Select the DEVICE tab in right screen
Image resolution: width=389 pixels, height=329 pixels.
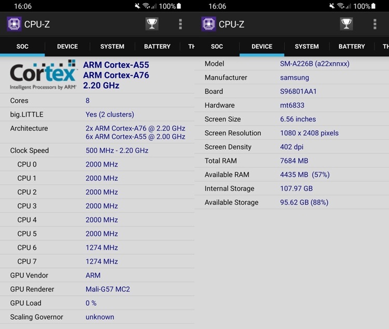click(x=262, y=46)
